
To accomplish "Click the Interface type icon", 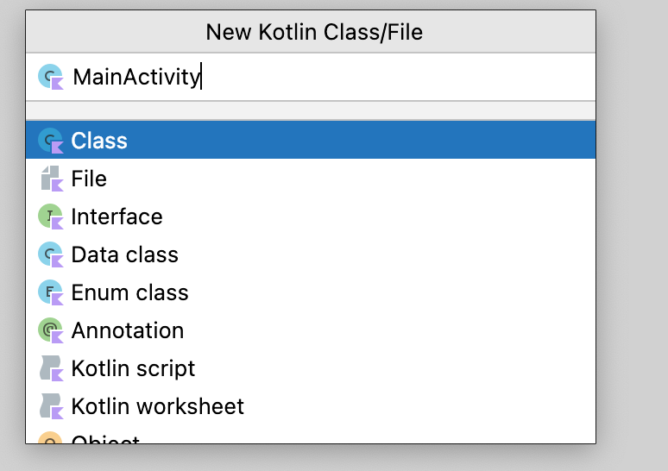I will (x=51, y=217).
